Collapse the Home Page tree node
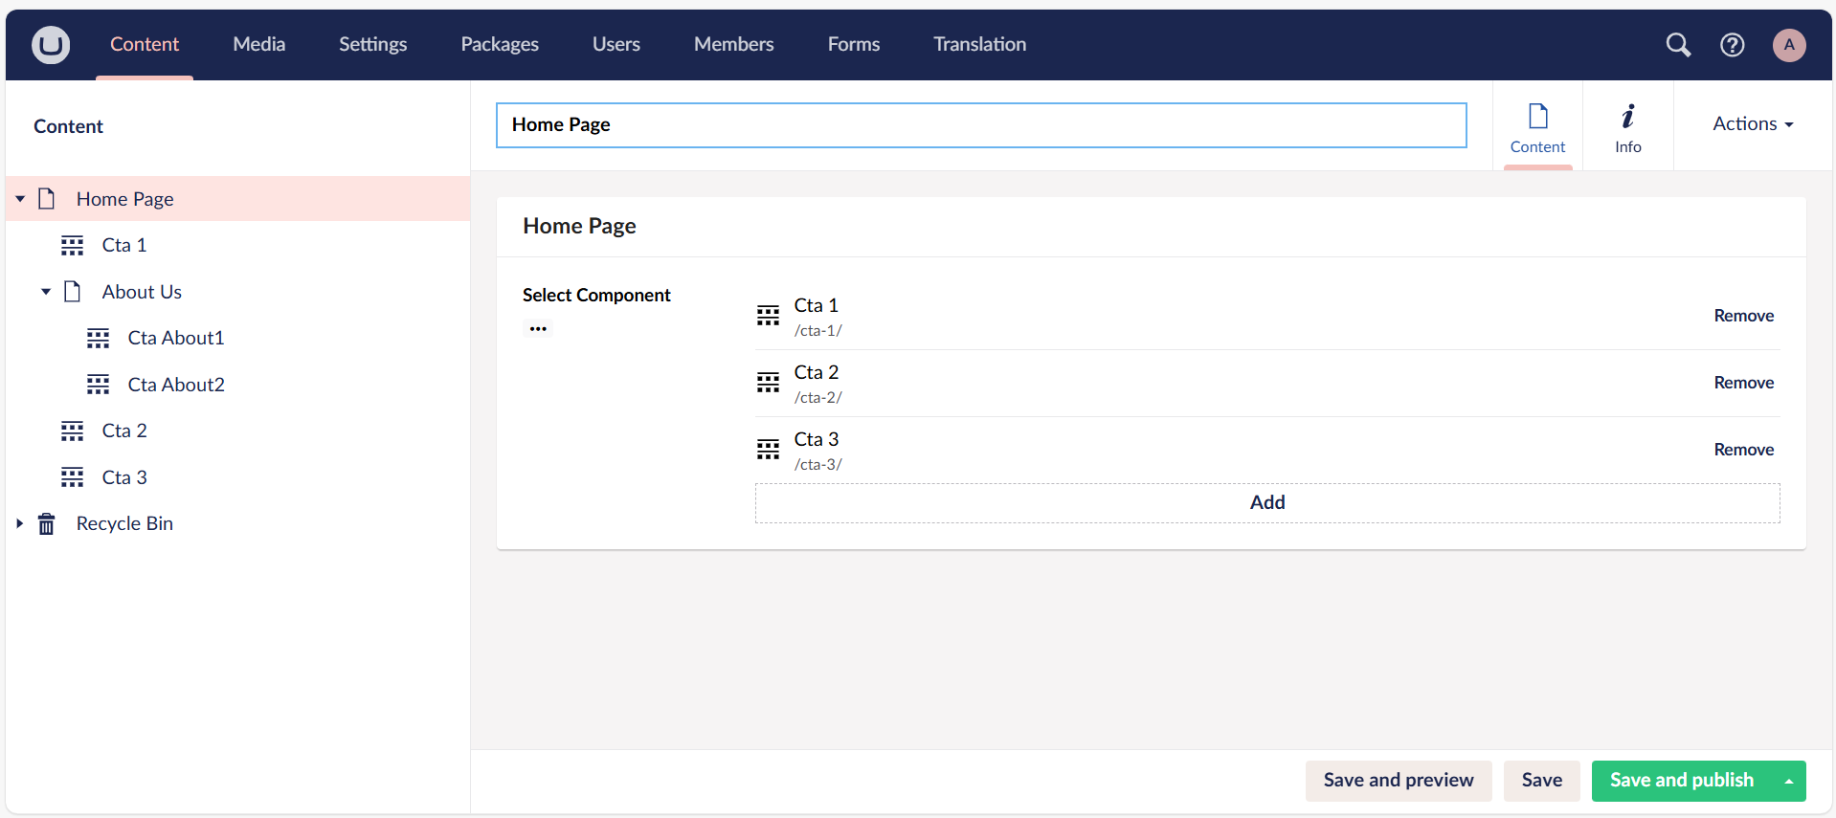The width and height of the screenshot is (1836, 818). [x=20, y=199]
